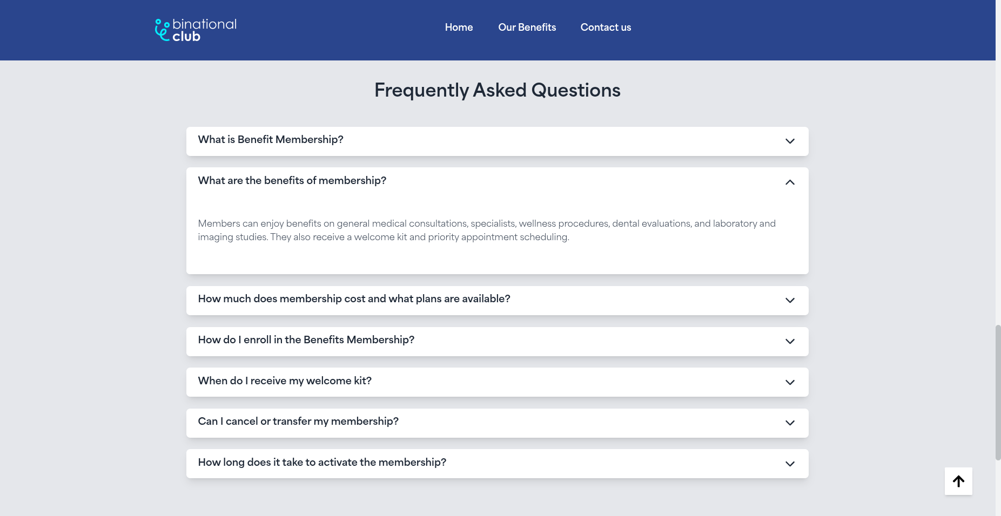Expand "How long does it take to activate"
Image resolution: width=1001 pixels, height=516 pixels.
click(x=322, y=463)
